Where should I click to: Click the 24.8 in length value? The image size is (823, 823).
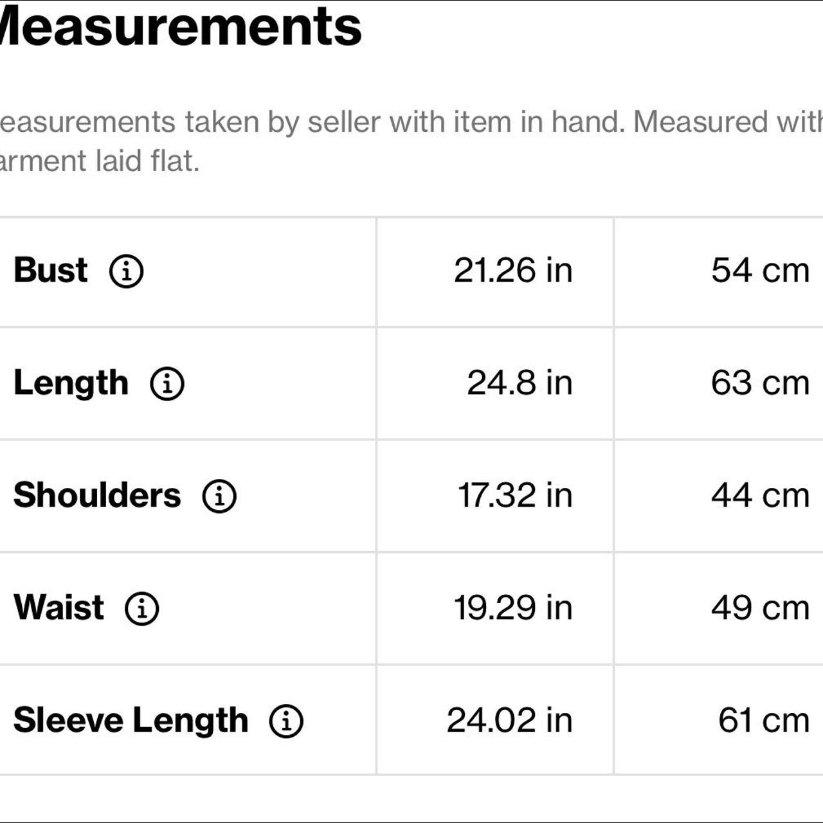pyautogui.click(x=520, y=383)
